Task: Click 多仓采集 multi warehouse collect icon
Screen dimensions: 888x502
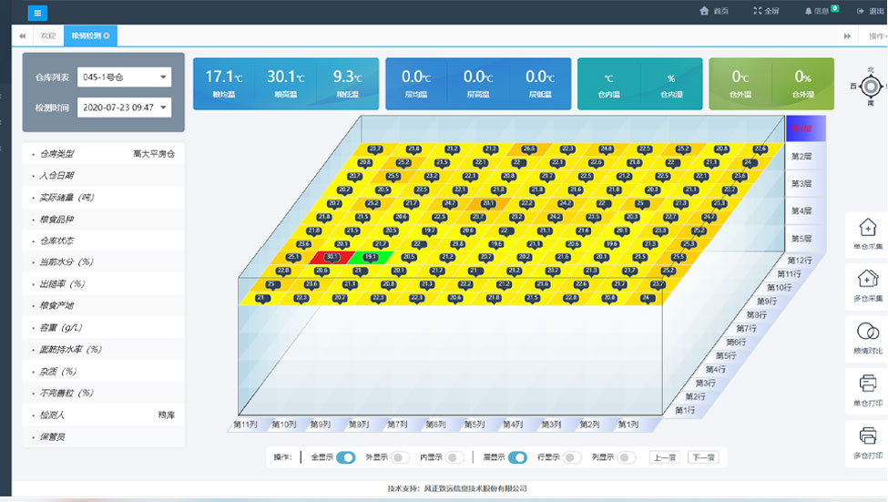Action: tap(868, 280)
